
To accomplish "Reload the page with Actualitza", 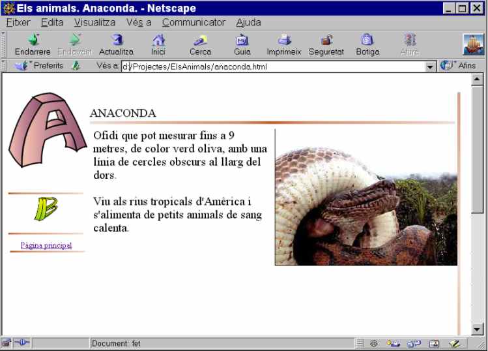I will tap(116, 44).
